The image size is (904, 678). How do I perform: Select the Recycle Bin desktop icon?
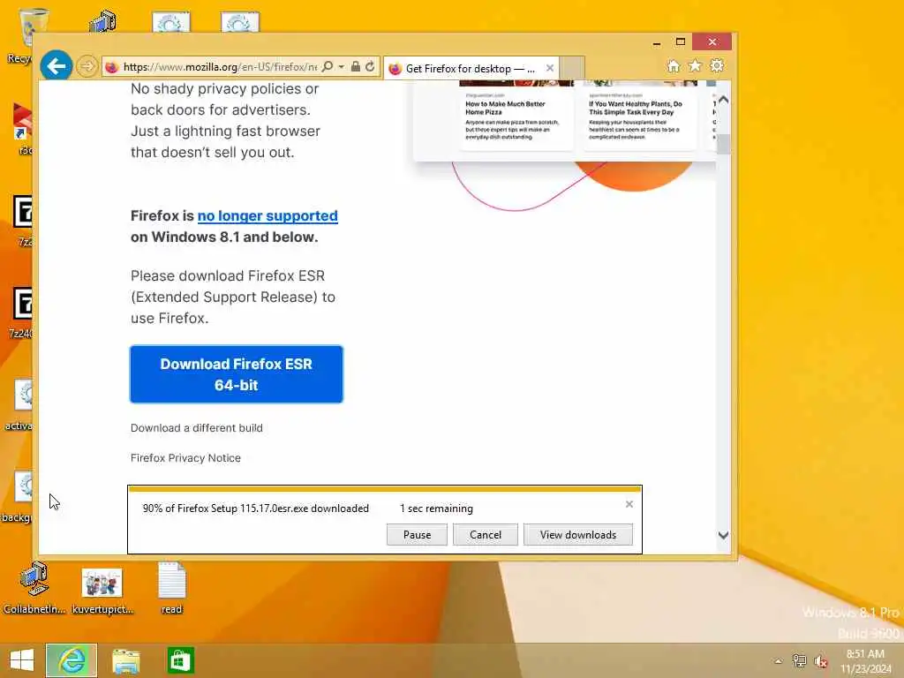click(x=20, y=35)
